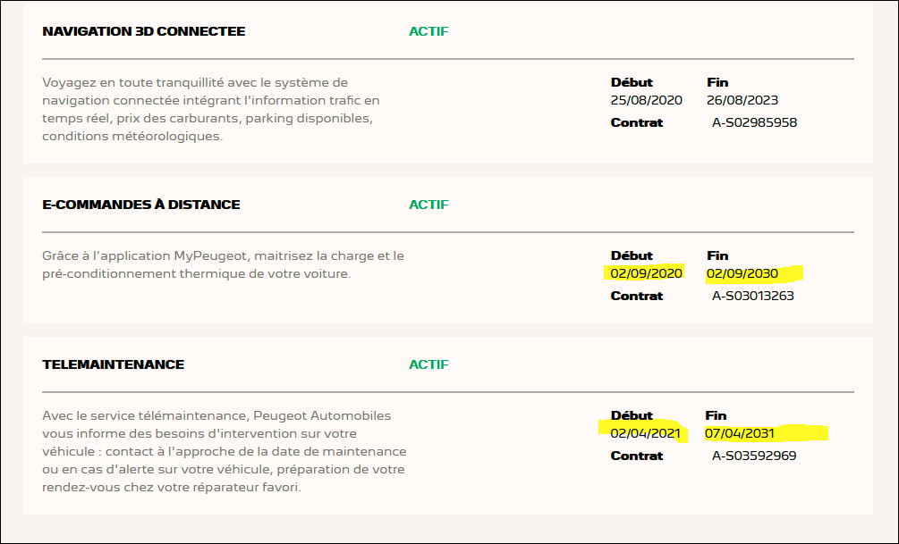Click ACTIF status of Navigation 3D
This screenshot has width=899, height=544.
pyautogui.click(x=428, y=31)
